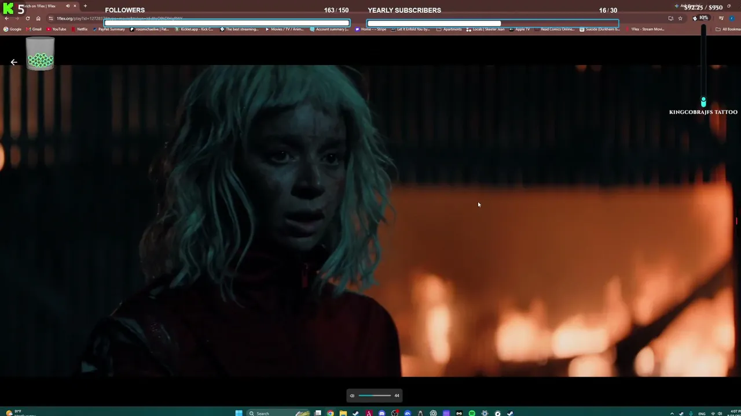Expand the All Bookmarks folder
The height and width of the screenshot is (416, 741).
pyautogui.click(x=728, y=29)
